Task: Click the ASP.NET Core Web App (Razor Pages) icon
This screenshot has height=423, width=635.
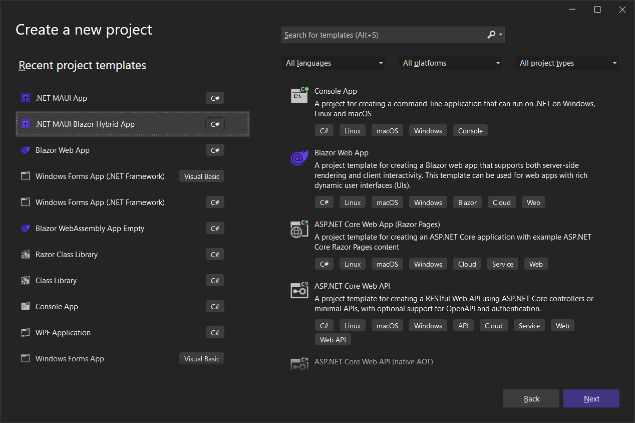Action: click(299, 229)
